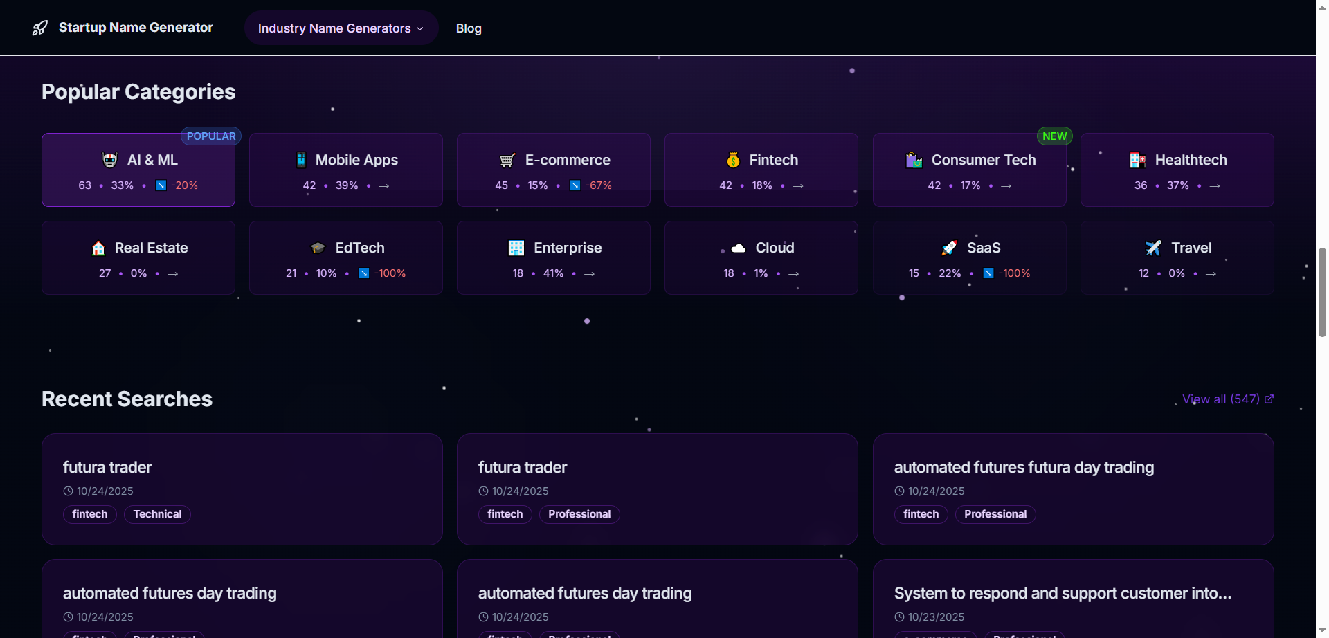
Task: Toggle the fintech tag on futura trader card
Action: (89, 514)
